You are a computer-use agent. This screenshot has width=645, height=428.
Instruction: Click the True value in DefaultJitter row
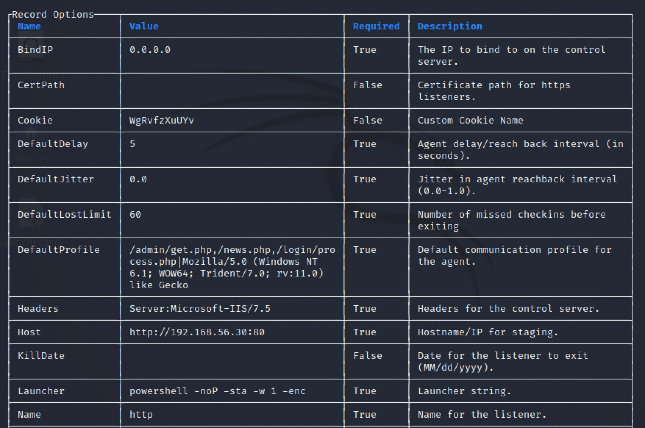point(365,179)
